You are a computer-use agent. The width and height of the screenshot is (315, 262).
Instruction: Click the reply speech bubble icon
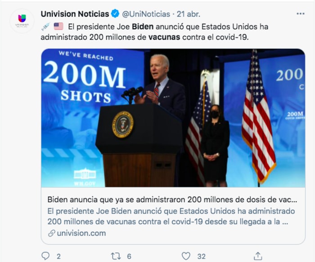pos(45,256)
